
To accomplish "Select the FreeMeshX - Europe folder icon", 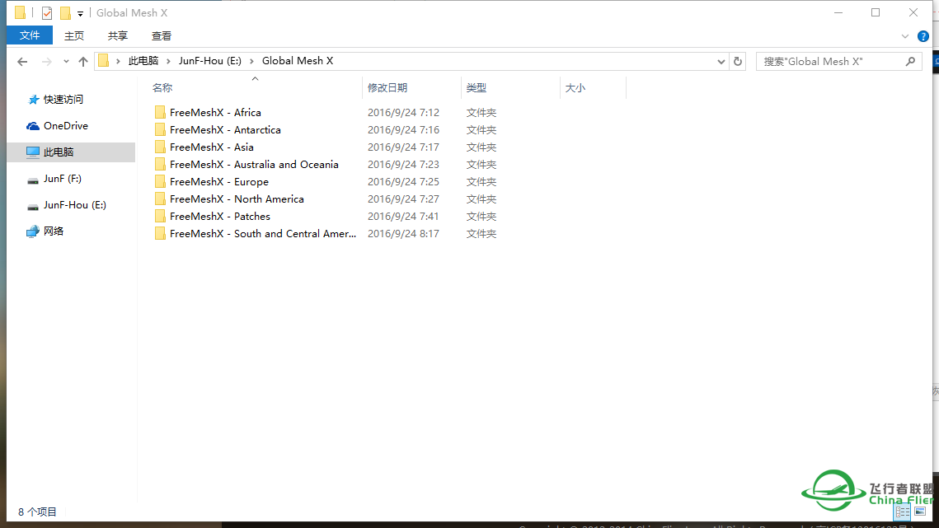I will click(160, 182).
